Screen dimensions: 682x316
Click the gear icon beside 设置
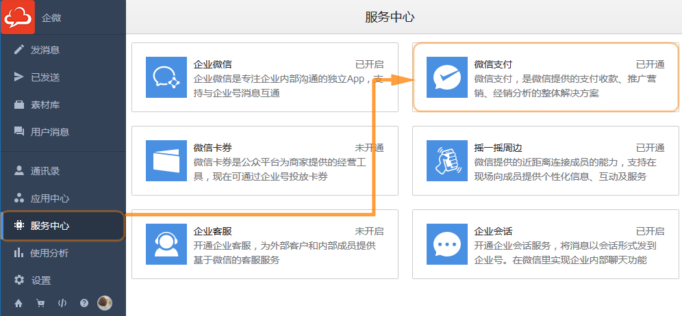[18, 280]
